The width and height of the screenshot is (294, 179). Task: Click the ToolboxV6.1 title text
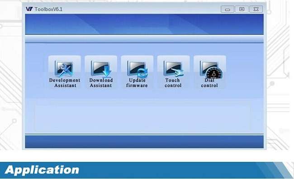click(x=48, y=9)
